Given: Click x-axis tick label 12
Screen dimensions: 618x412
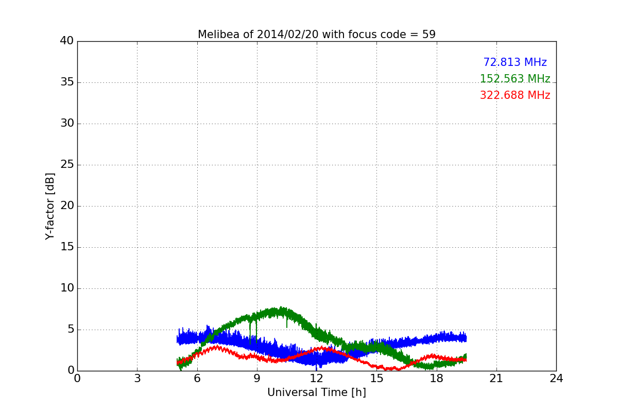Looking at the screenshot, I should pos(317,379).
